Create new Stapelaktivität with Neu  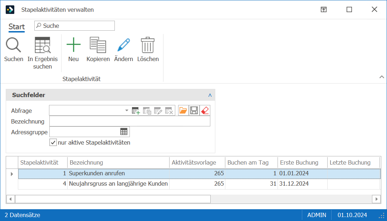click(x=74, y=45)
